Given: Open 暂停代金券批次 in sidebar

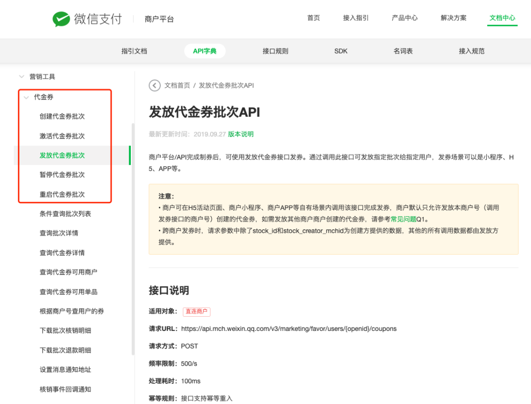Looking at the screenshot, I should click(x=62, y=175).
